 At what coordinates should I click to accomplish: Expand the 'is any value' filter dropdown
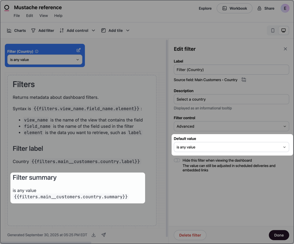click(44, 59)
